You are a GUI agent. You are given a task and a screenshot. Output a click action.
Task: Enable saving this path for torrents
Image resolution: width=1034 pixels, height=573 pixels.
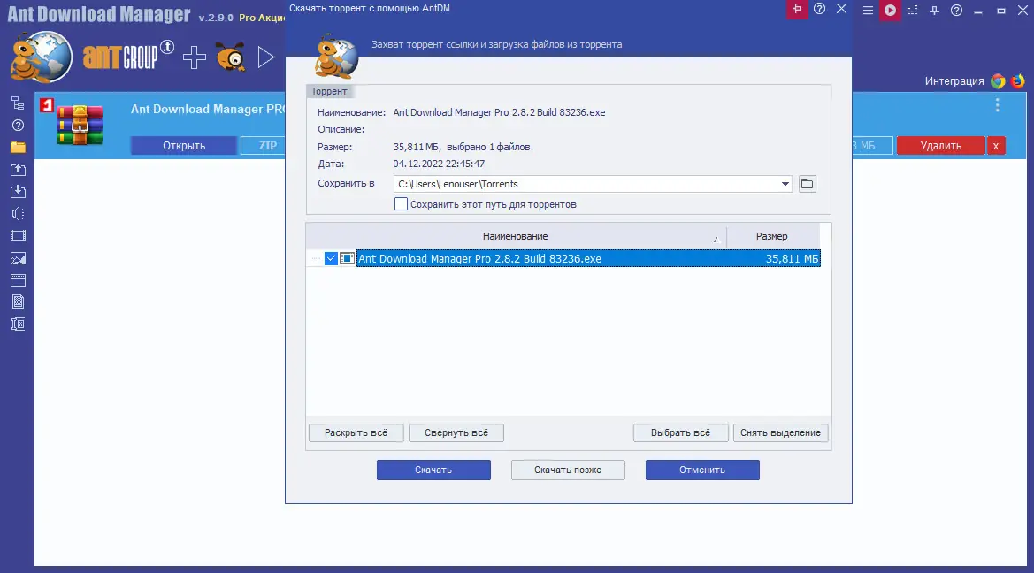tap(401, 203)
